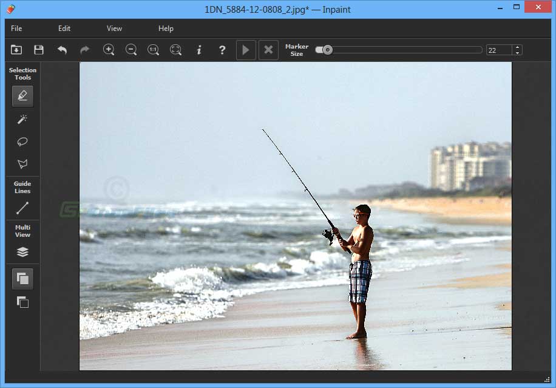Fit the image to the window
This screenshot has width=556, height=388.
click(x=175, y=50)
